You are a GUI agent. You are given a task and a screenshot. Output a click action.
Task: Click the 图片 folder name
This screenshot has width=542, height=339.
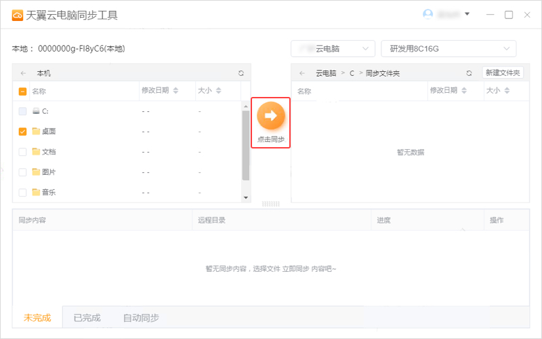pos(49,172)
